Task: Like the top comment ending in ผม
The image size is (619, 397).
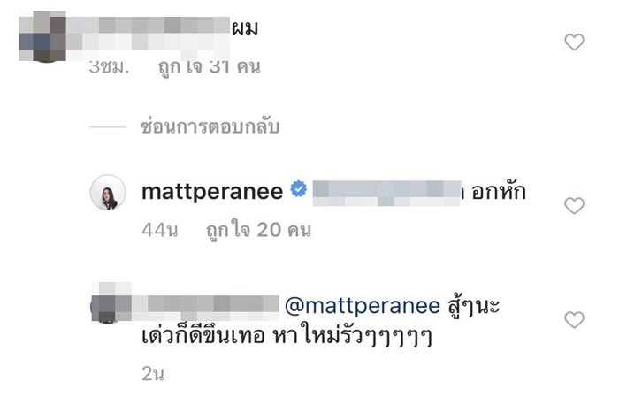Action: pos(574,42)
